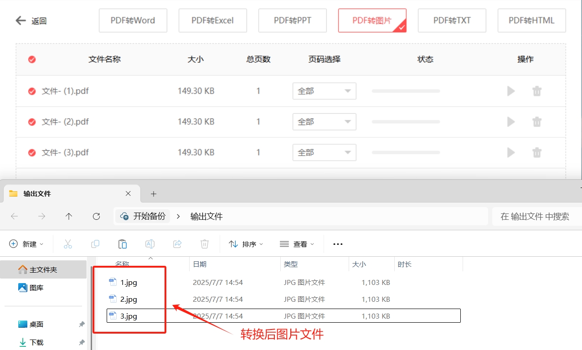Select the Cut icon in Explorer toolbar

67,243
